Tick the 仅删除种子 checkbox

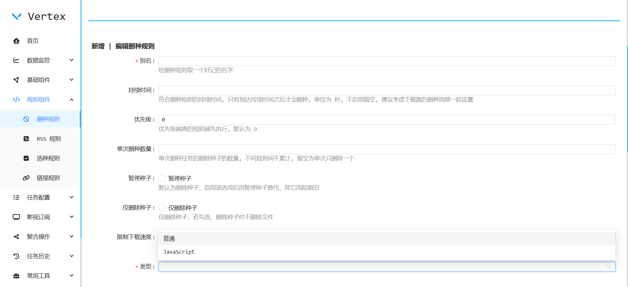pos(162,208)
